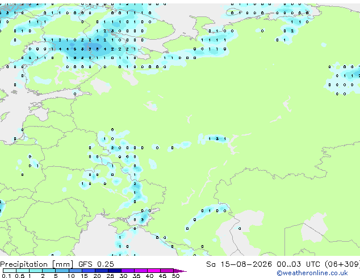Click the 'Sa 15-08-2026' forecast date
360x278 pixels.
pos(239,264)
